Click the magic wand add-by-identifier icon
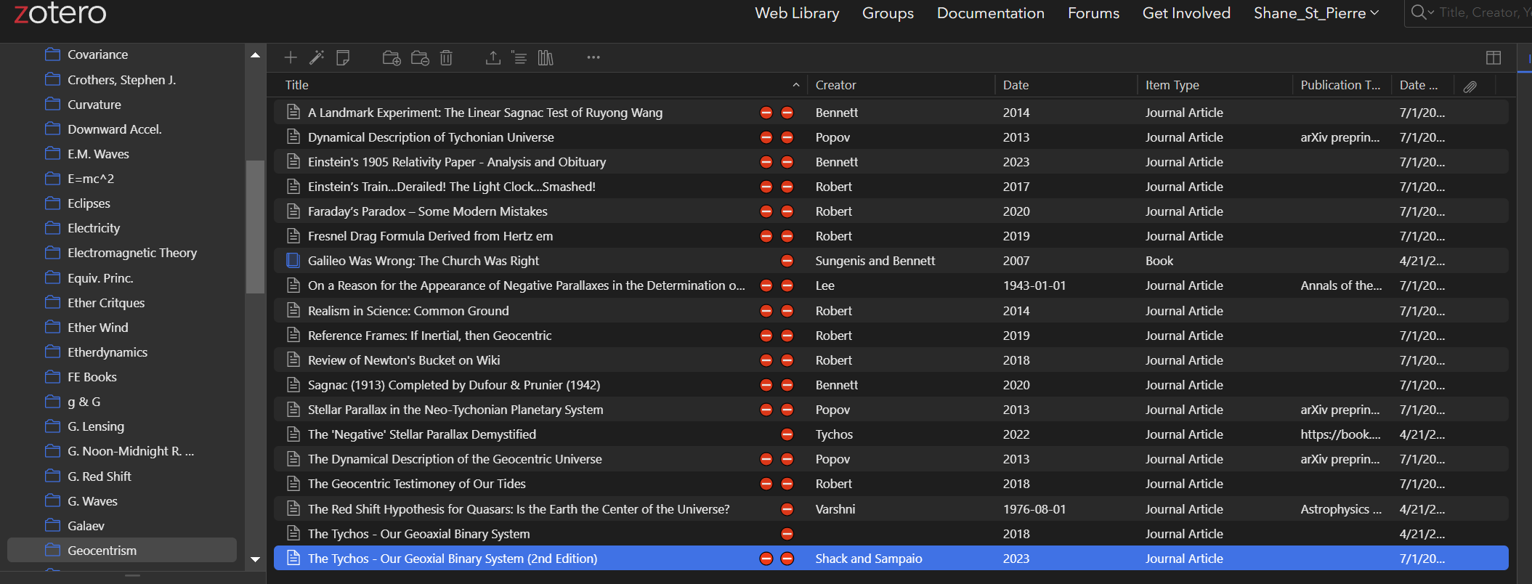 tap(317, 57)
